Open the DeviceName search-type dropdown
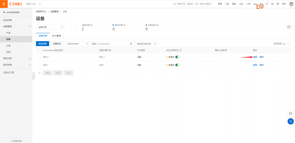 [77, 44]
